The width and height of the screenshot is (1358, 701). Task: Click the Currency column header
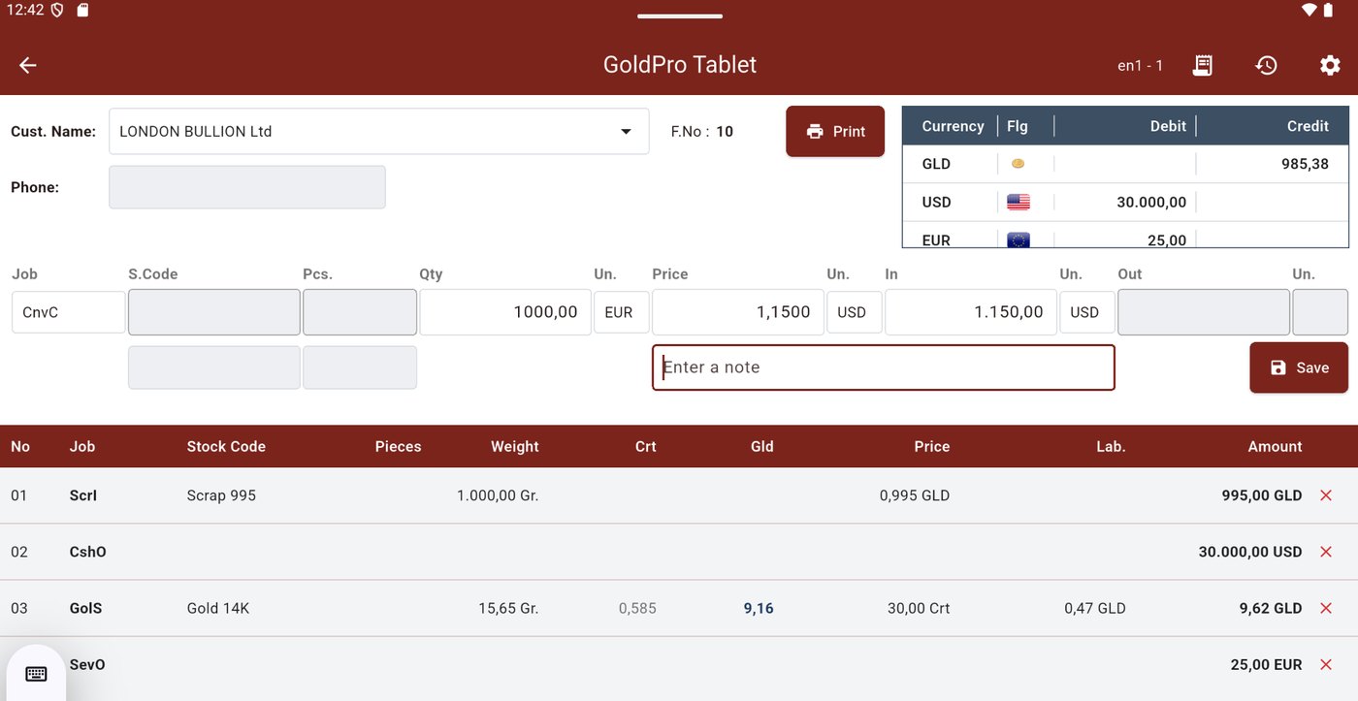(953, 126)
